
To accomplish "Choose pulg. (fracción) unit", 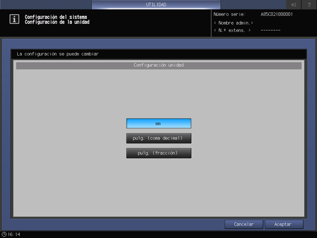I will [x=159, y=153].
